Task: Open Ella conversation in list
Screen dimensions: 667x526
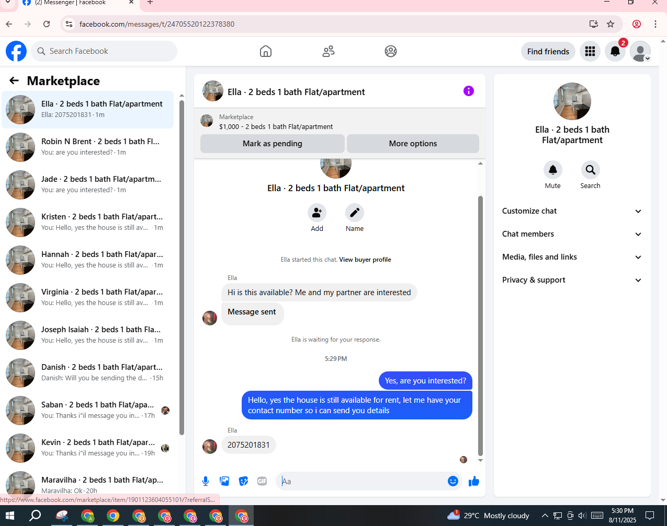Action: (88, 110)
